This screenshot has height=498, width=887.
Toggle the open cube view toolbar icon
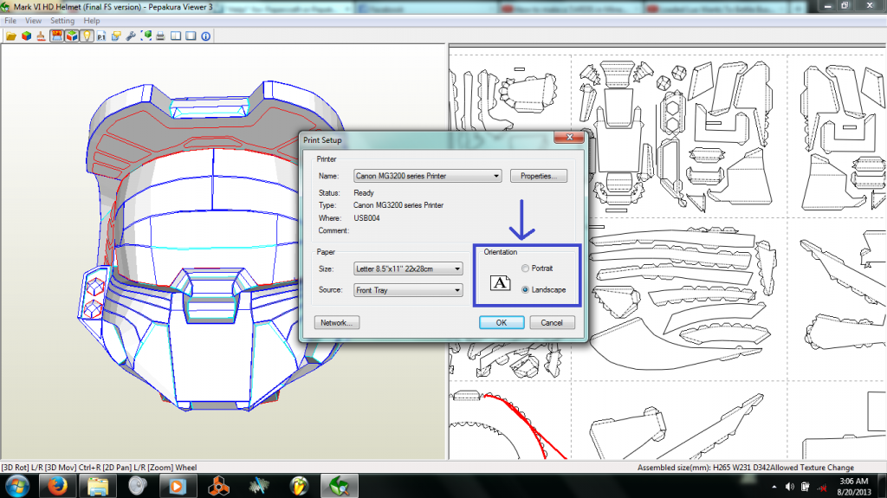pyautogui.click(x=71, y=36)
